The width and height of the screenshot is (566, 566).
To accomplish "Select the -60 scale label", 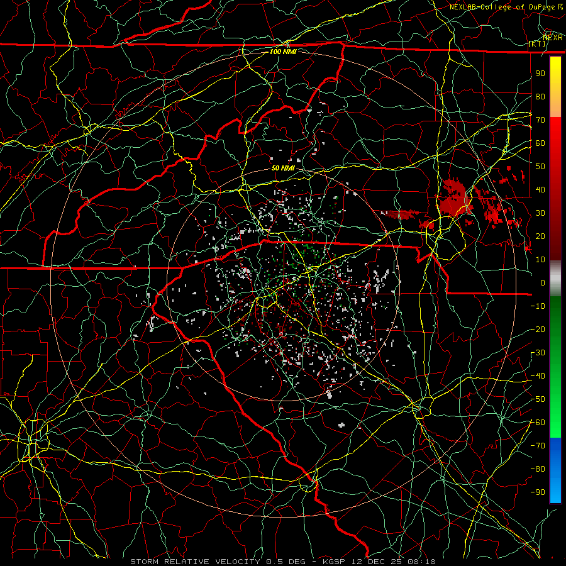I will coord(538,423).
